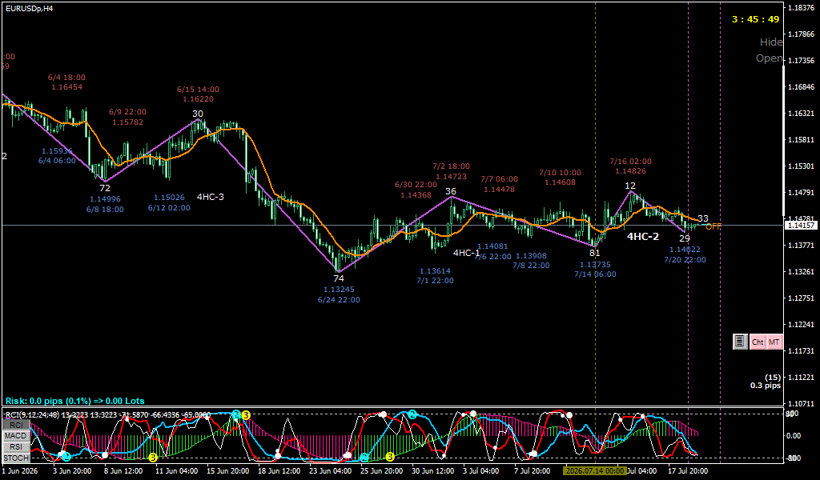Select the 6/30 22:00 label

pos(416,185)
